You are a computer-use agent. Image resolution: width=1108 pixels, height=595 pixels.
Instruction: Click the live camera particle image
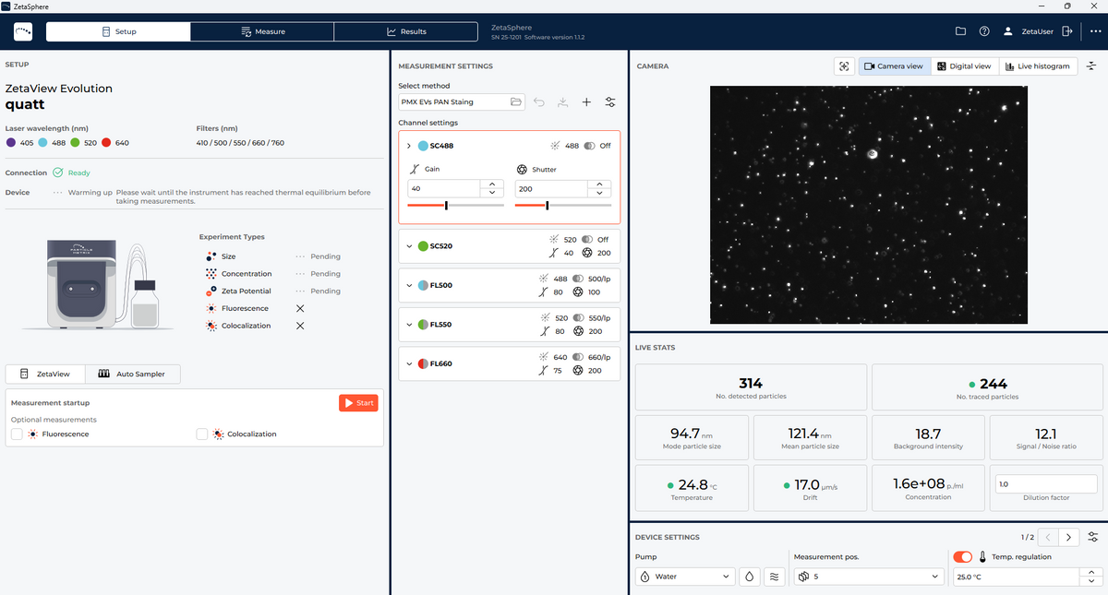click(869, 205)
